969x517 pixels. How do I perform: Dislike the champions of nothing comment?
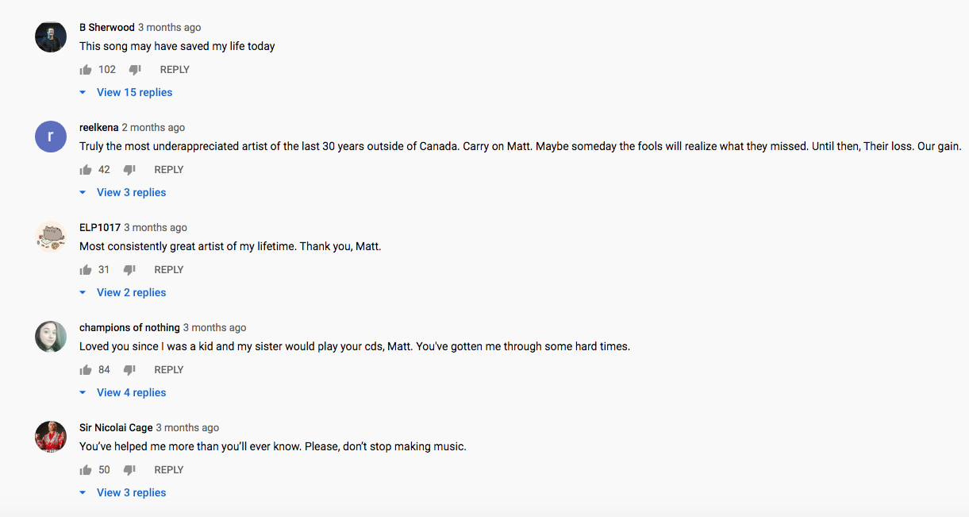click(x=129, y=370)
